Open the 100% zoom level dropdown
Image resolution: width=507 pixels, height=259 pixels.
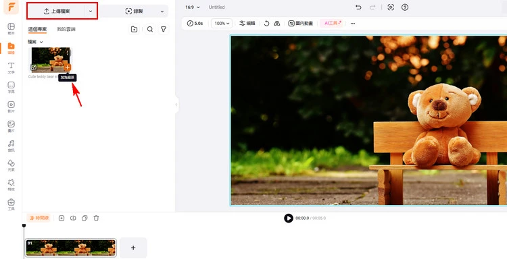coord(222,23)
